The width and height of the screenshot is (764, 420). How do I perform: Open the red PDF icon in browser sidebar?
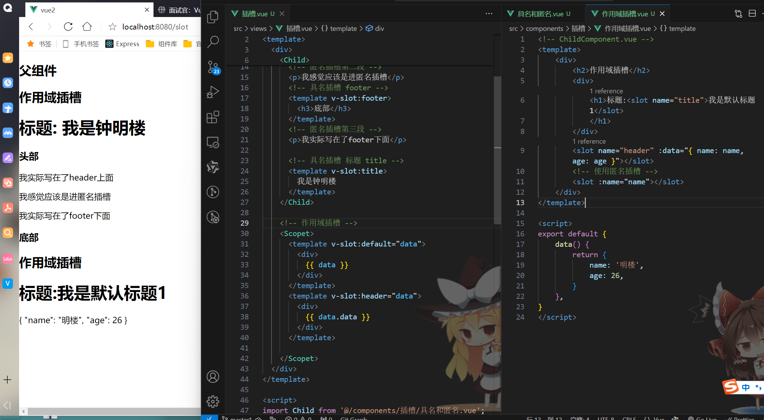(8, 208)
